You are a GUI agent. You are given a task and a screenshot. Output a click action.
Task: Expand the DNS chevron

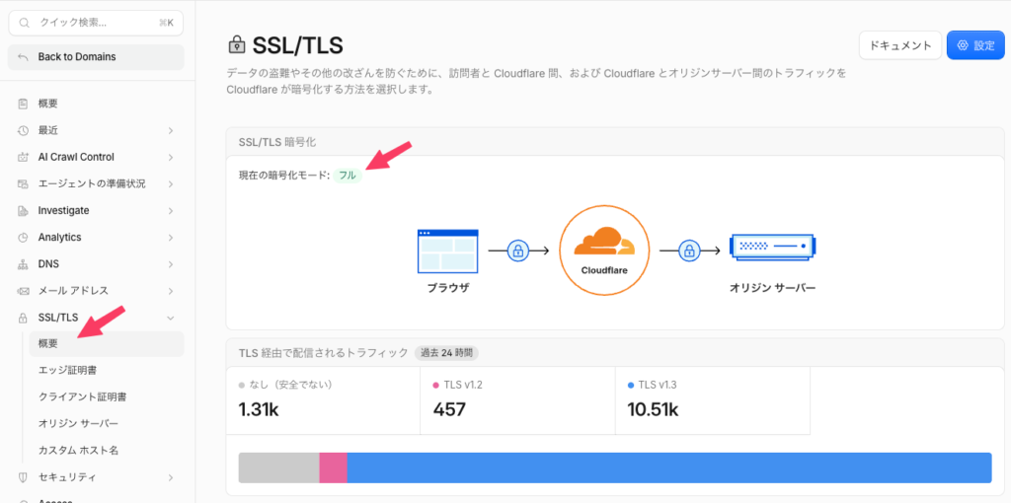click(171, 264)
